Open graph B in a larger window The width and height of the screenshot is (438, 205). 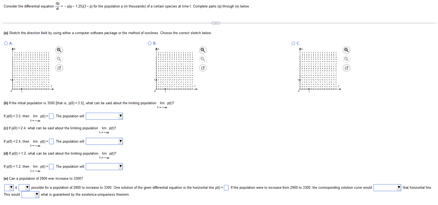(203, 68)
